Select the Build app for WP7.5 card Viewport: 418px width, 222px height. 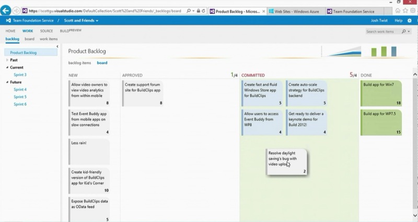click(x=381, y=122)
